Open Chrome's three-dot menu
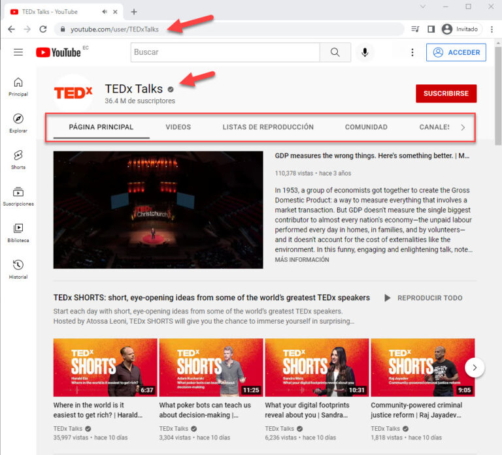The height and width of the screenshot is (455, 502). (492, 29)
